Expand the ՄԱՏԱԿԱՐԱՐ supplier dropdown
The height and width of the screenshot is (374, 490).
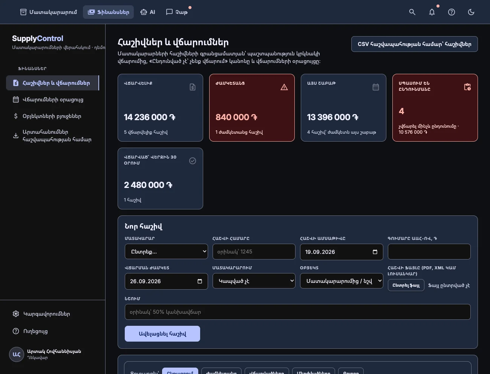pyautogui.click(x=166, y=252)
